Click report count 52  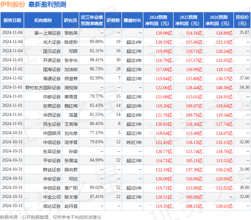[118, 188]
